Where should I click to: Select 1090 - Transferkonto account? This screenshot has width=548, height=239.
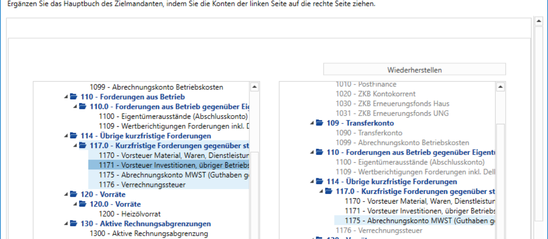pos(369,133)
